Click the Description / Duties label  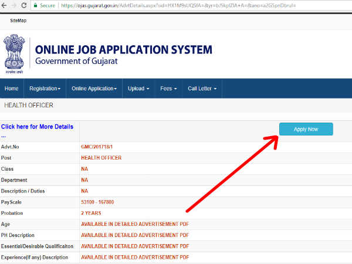(x=23, y=191)
